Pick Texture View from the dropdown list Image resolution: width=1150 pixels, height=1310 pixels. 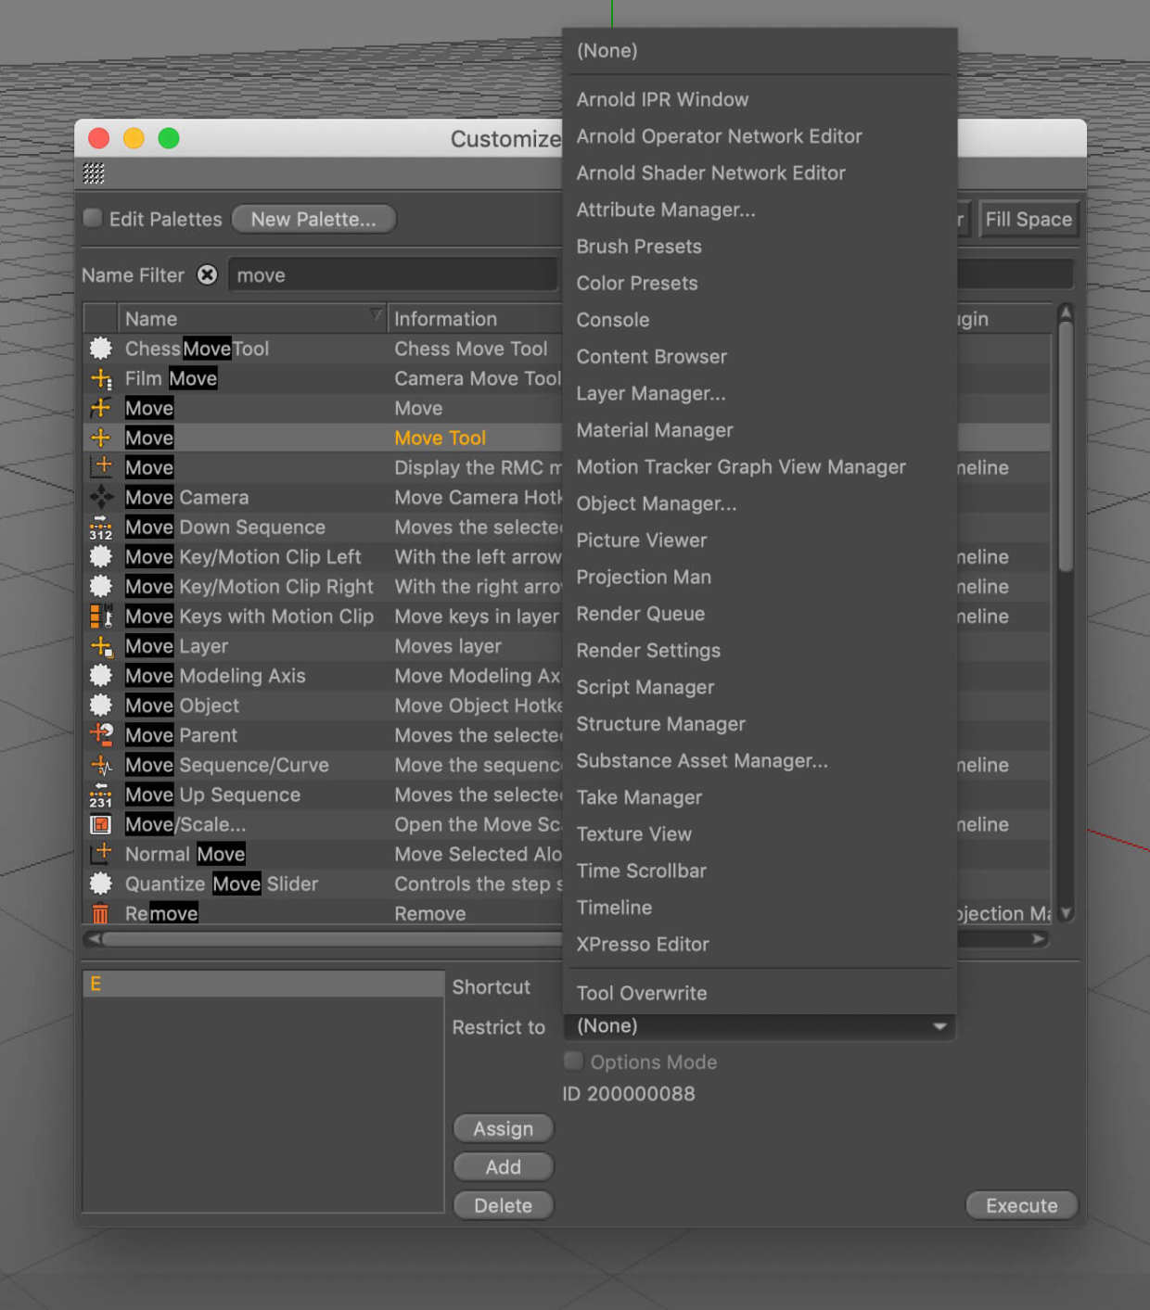760,834
